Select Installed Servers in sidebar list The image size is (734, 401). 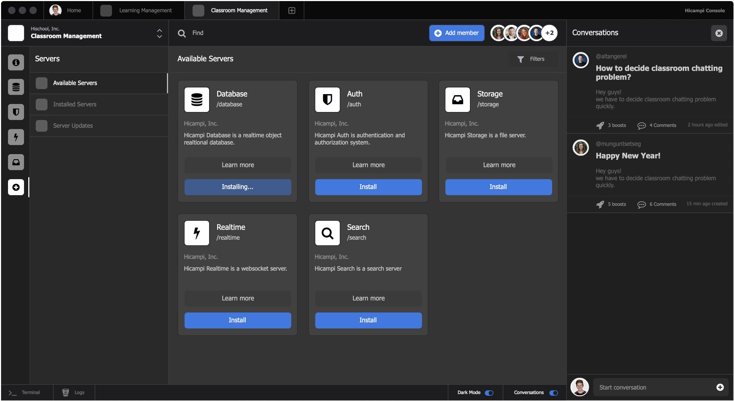(75, 104)
